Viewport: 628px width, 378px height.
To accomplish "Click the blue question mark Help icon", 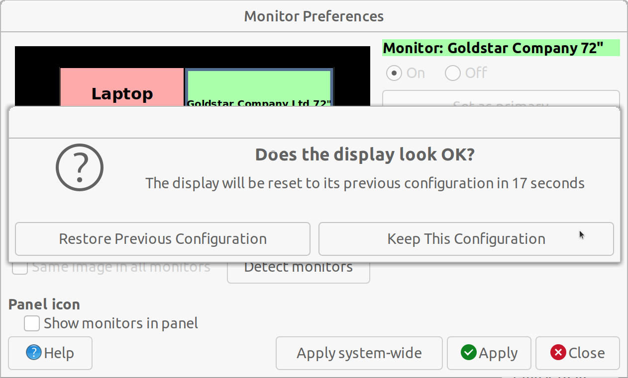I will (x=33, y=353).
